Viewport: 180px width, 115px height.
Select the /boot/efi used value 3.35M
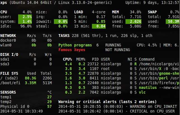coord(30,83)
